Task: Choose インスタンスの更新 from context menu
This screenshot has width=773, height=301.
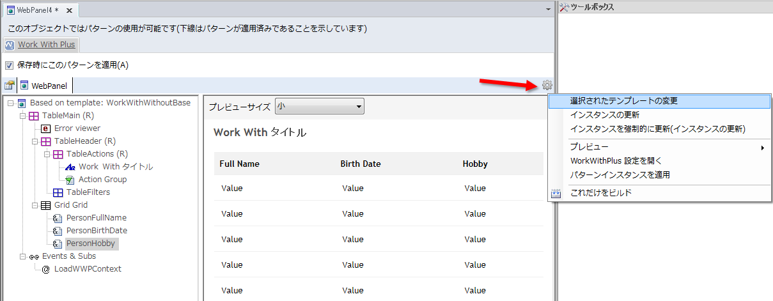Action: tap(604, 115)
